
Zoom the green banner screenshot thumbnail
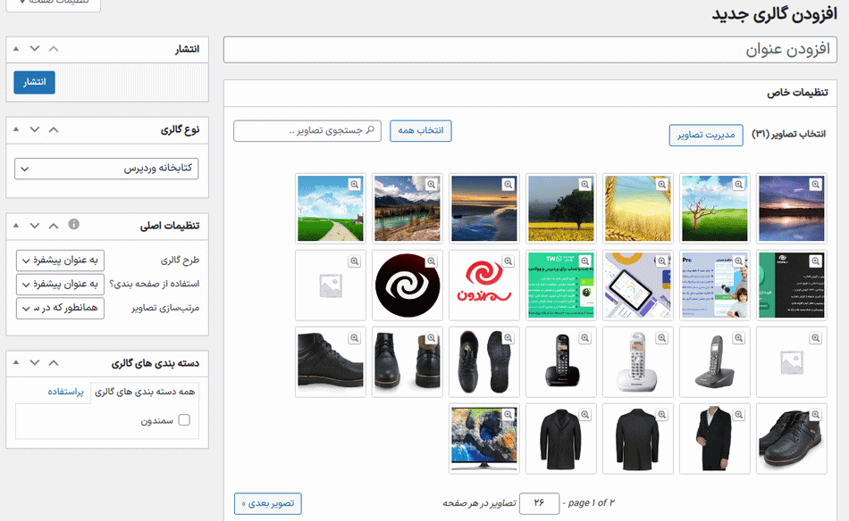[584, 261]
